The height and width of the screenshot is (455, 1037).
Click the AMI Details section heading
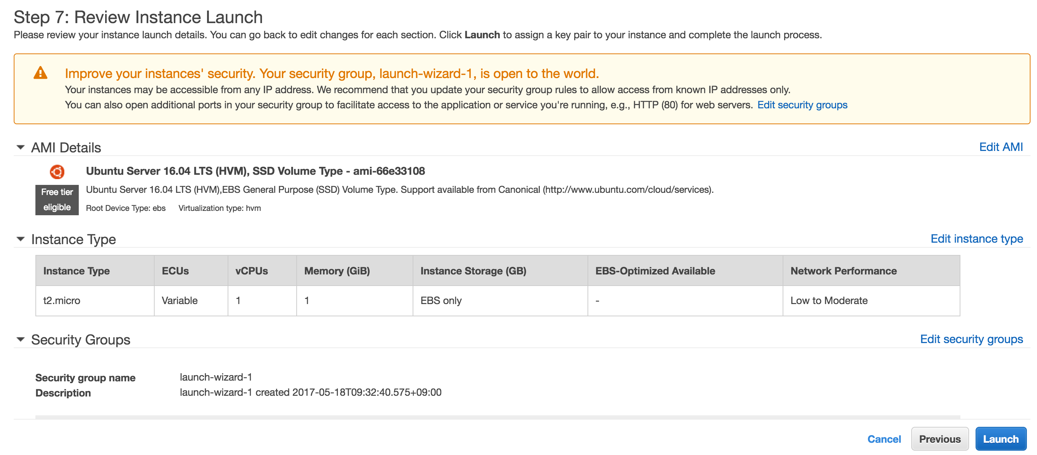pos(66,148)
